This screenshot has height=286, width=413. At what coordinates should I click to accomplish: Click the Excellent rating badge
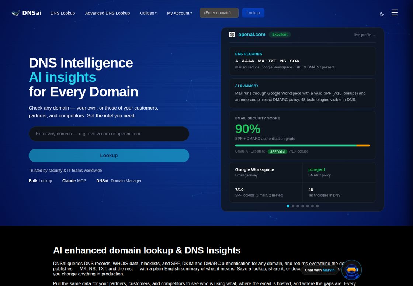[x=280, y=35]
